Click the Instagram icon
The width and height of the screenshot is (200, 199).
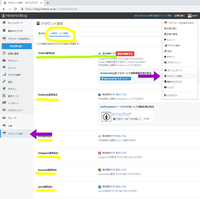point(100,153)
